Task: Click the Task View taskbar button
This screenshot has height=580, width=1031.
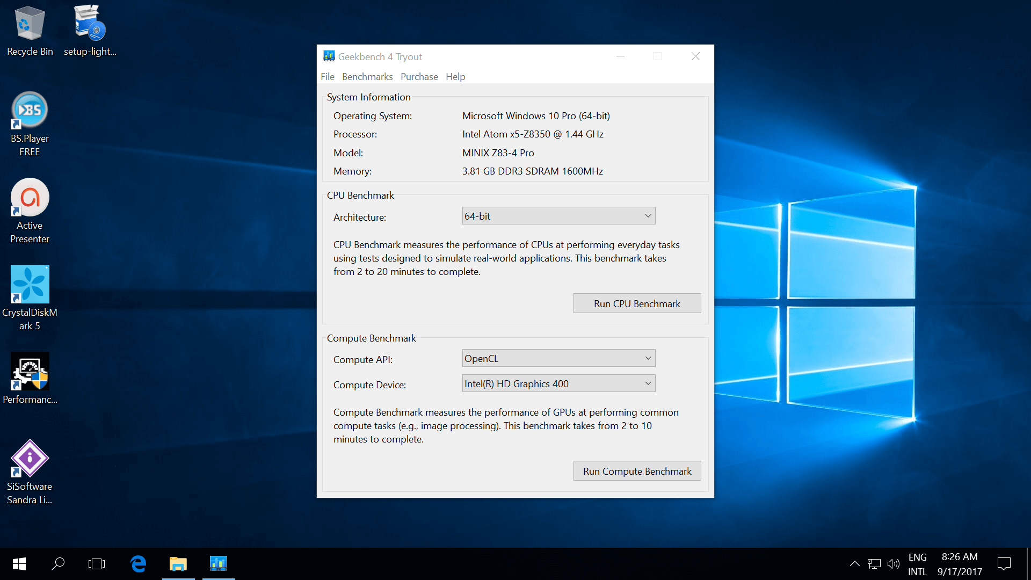Action: (97, 563)
